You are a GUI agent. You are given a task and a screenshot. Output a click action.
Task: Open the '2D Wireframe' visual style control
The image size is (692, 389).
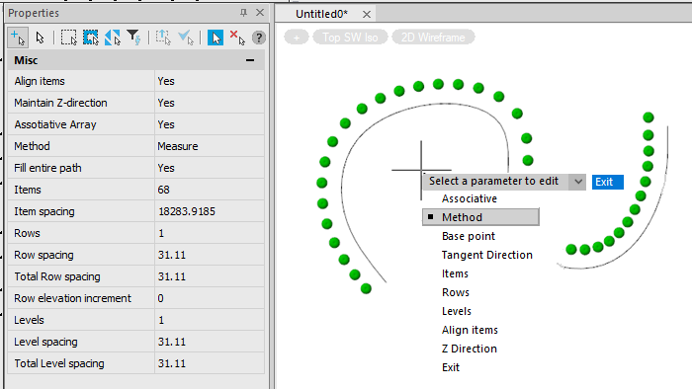click(x=433, y=38)
